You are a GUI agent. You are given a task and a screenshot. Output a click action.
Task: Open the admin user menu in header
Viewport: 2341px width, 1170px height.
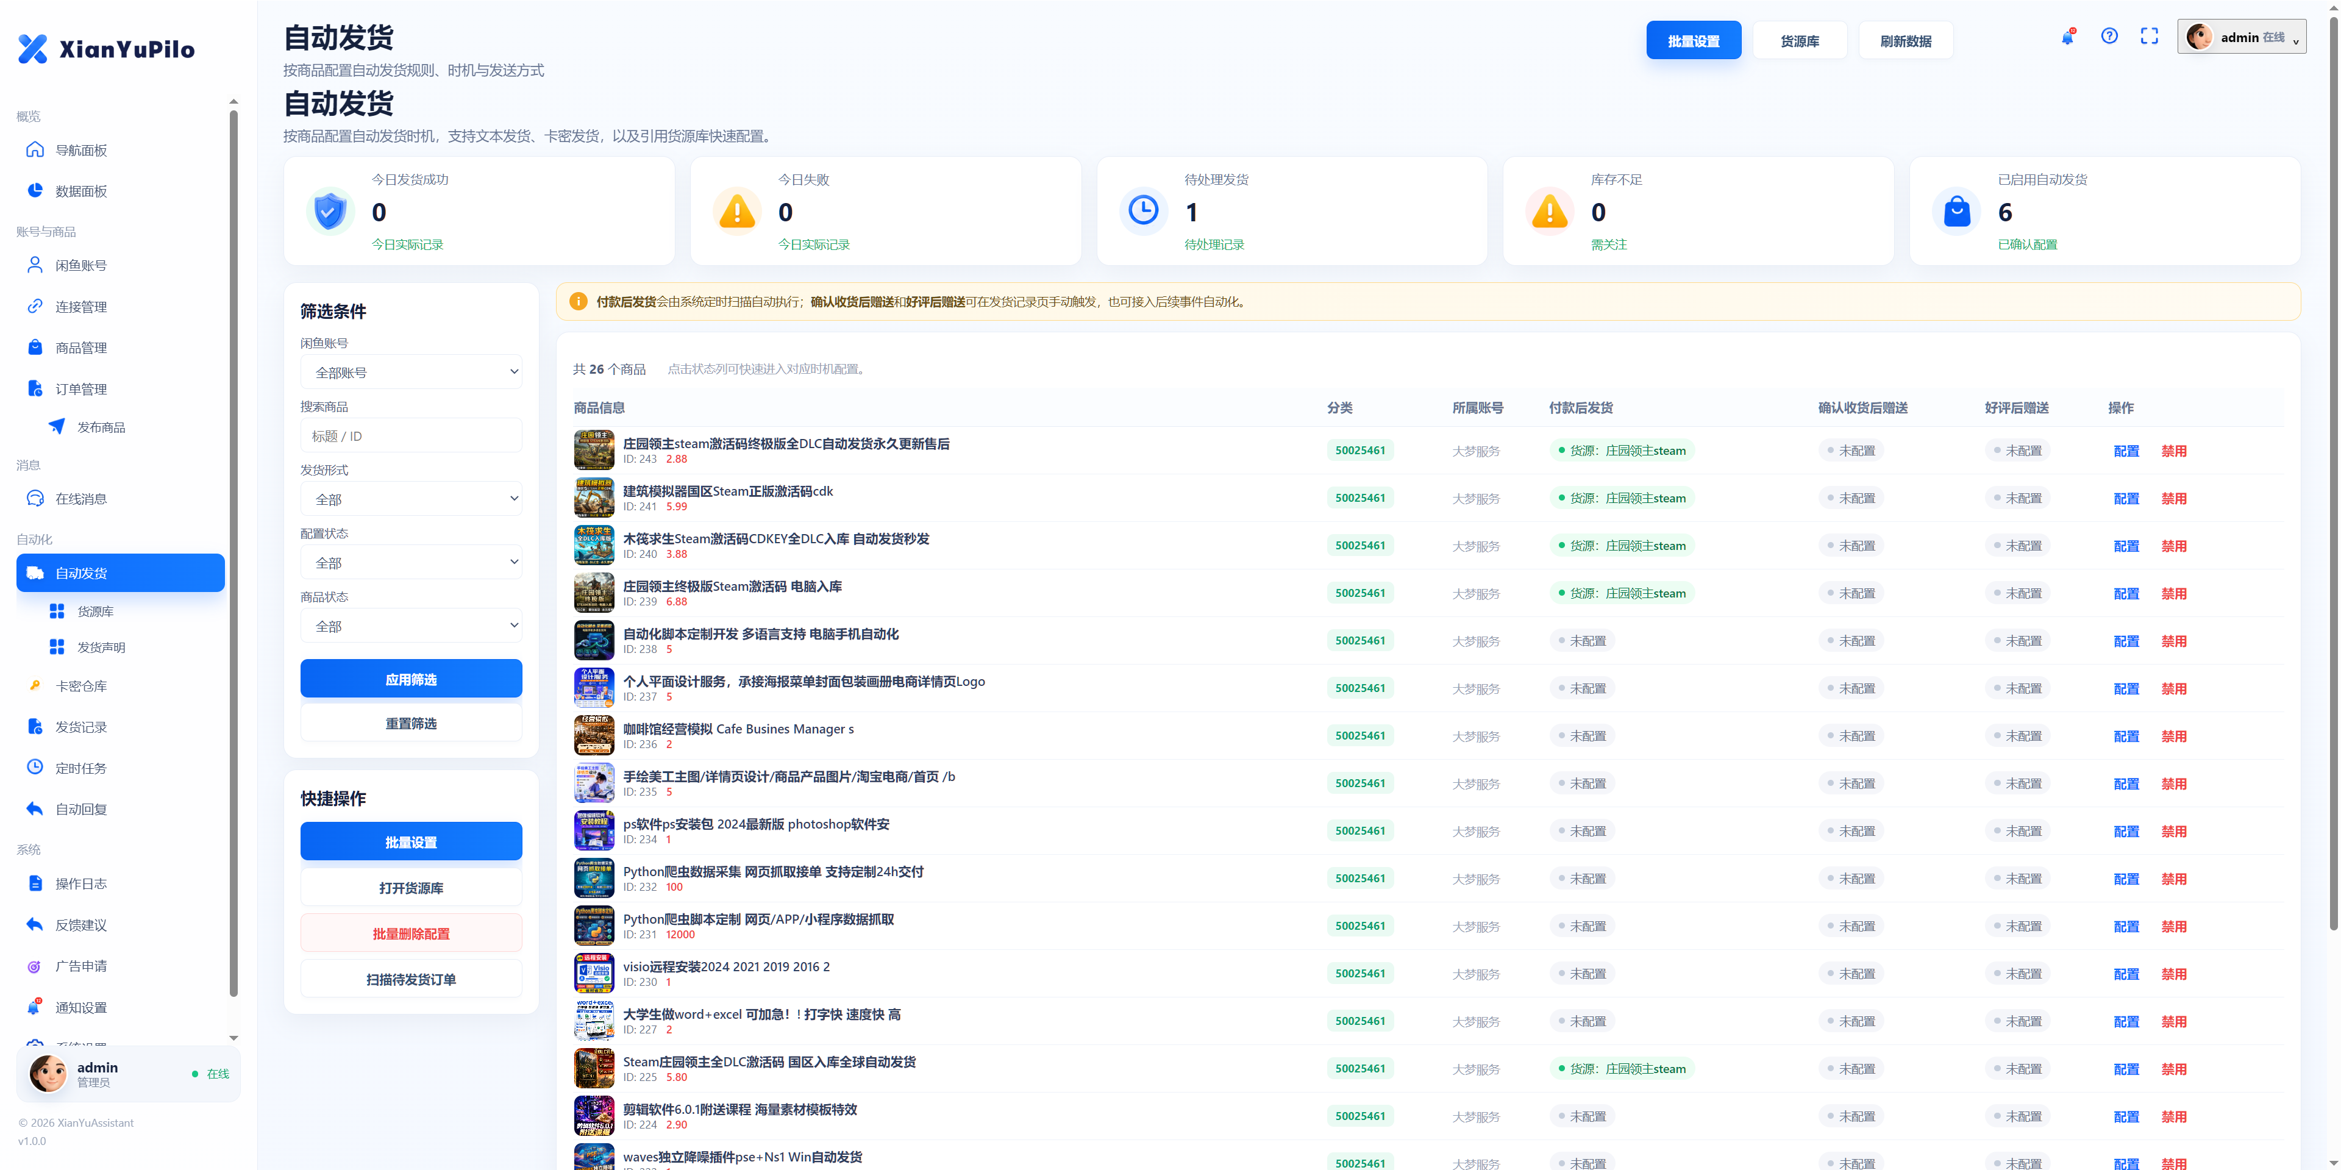point(2241,37)
